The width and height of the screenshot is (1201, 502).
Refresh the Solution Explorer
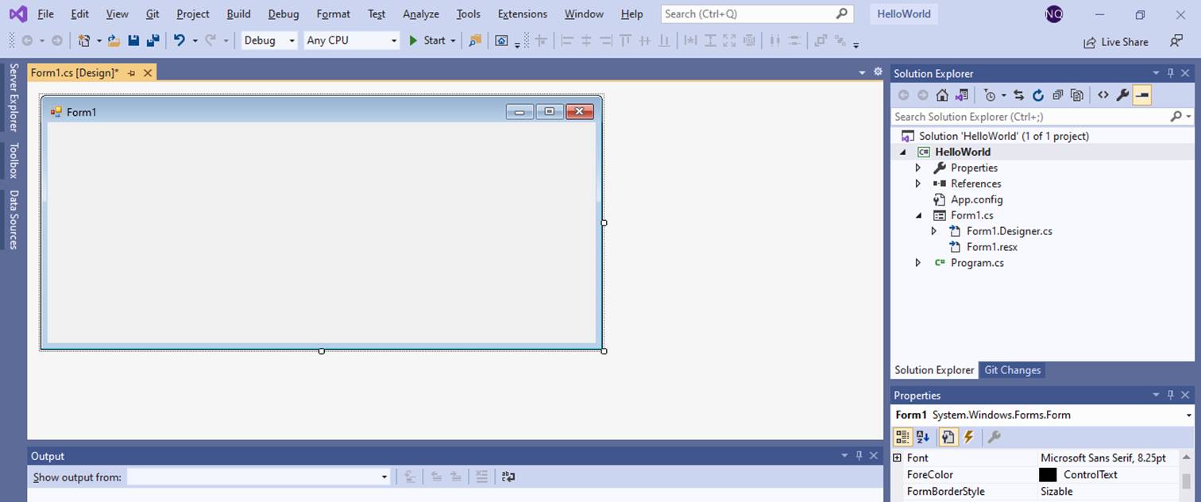[1038, 95]
